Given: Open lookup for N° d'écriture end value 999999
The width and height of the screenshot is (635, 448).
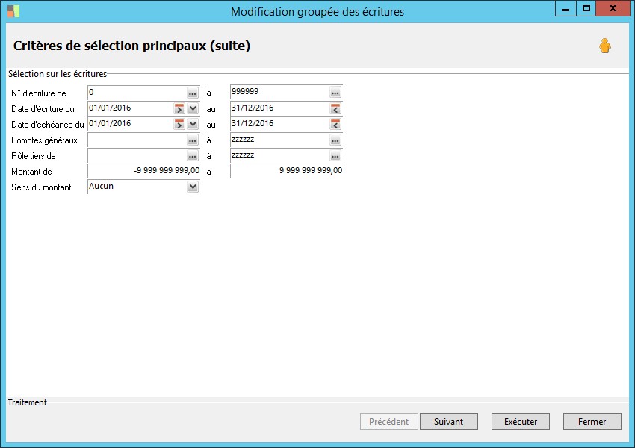Looking at the screenshot, I should click(335, 93).
